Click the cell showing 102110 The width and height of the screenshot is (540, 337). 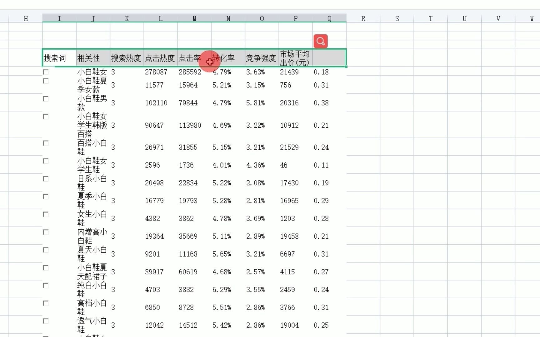point(161,103)
